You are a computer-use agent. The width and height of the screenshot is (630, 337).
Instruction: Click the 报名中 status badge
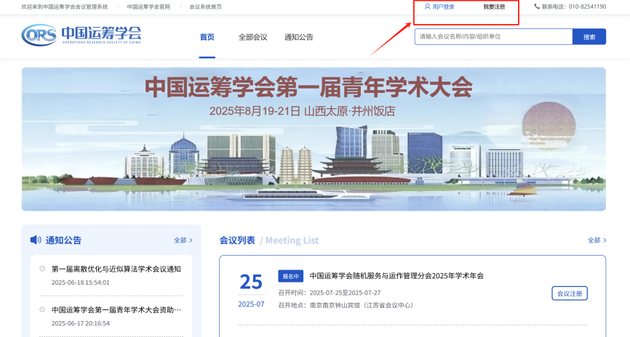coord(290,276)
